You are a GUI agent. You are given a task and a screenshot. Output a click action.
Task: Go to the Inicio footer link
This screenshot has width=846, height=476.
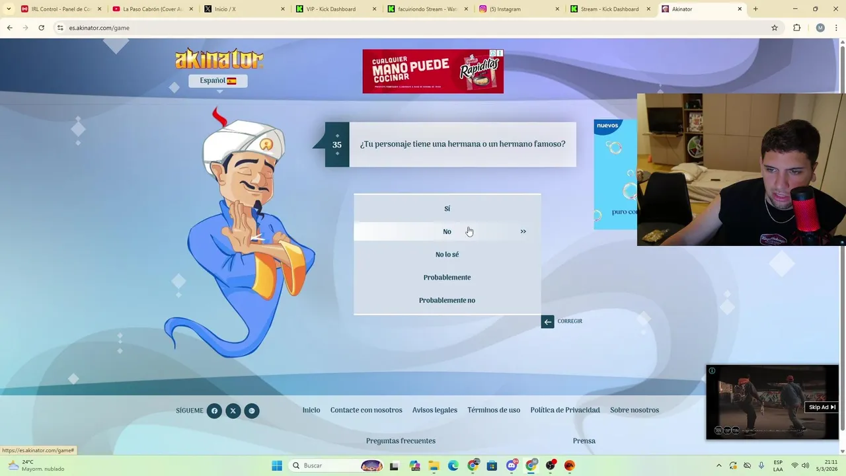click(x=311, y=410)
